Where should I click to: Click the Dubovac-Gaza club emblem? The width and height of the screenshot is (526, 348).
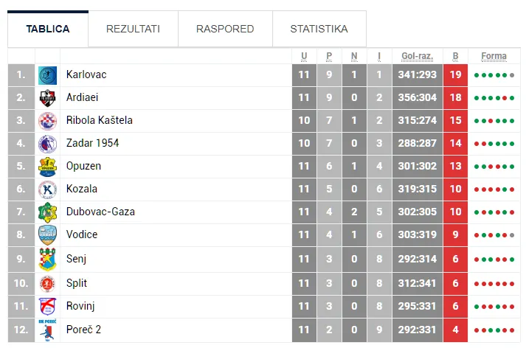coord(47,212)
